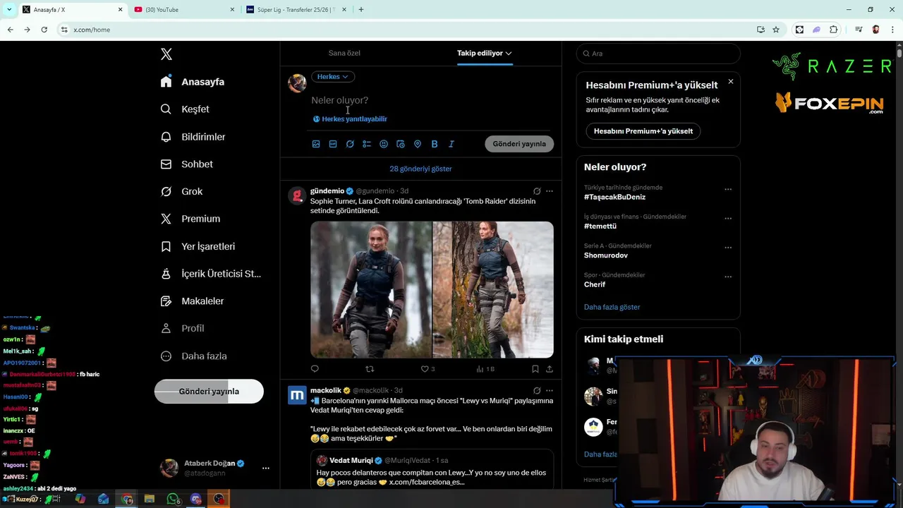This screenshot has height=508, width=903.
Task: Share the gündemio Sophie Turner post
Action: pyautogui.click(x=550, y=369)
